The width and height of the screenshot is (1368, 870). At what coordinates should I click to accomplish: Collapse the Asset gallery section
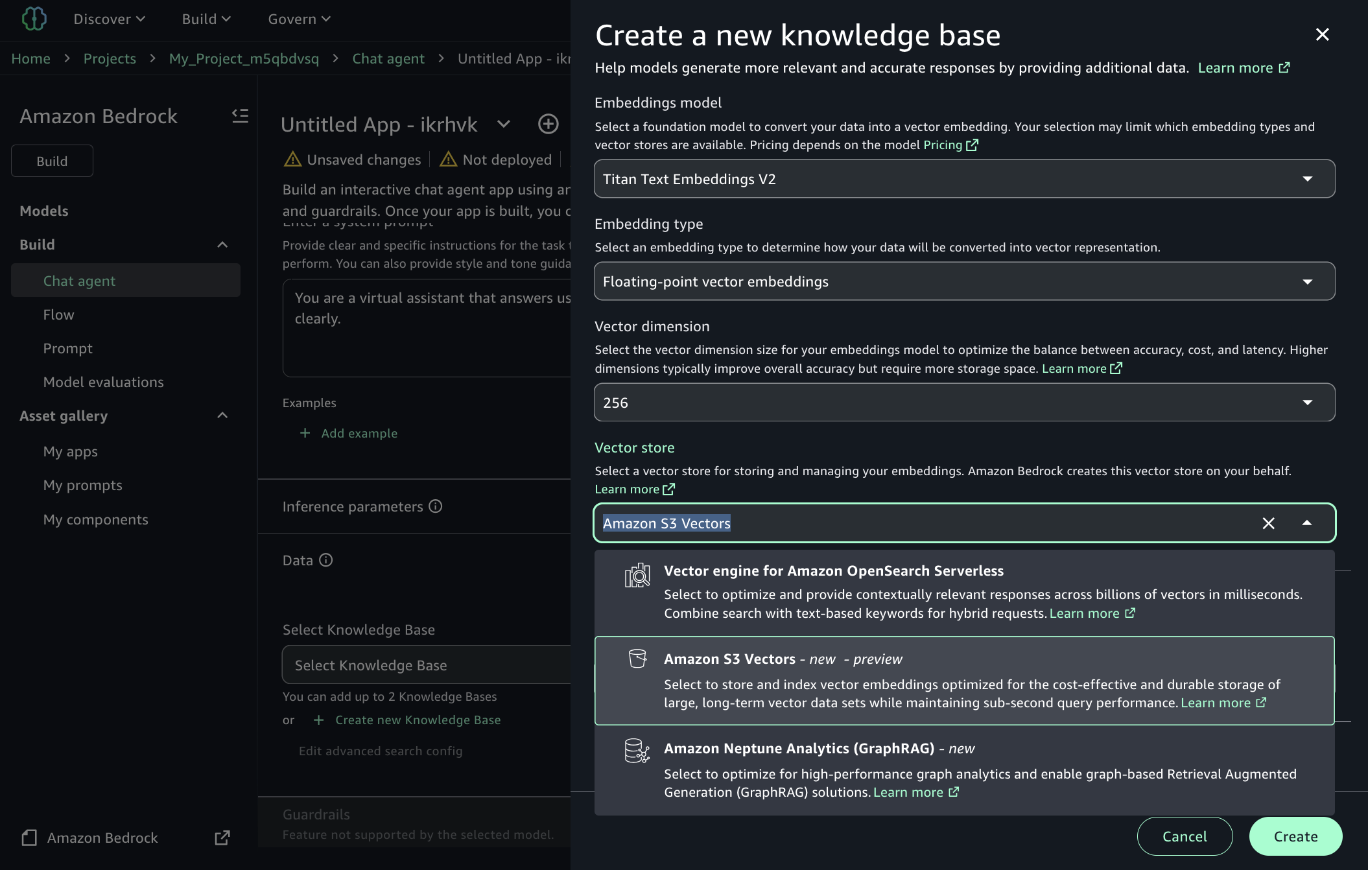click(222, 416)
